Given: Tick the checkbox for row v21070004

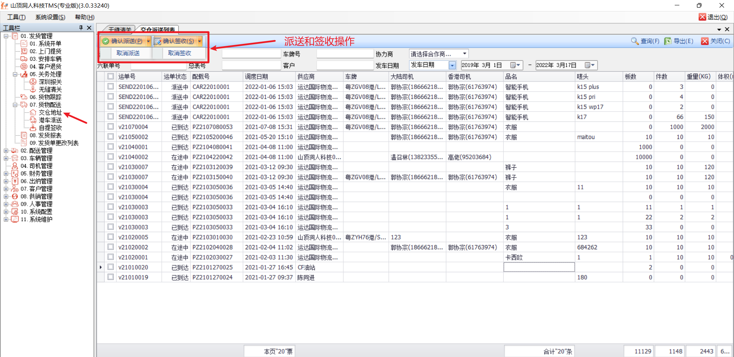Looking at the screenshot, I should pos(110,127).
